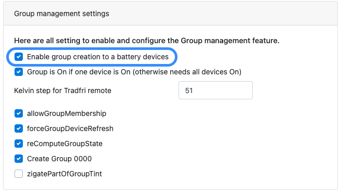The height and width of the screenshot is (194, 342).
Task: Select the Group management settings header text
Action: [62, 14]
